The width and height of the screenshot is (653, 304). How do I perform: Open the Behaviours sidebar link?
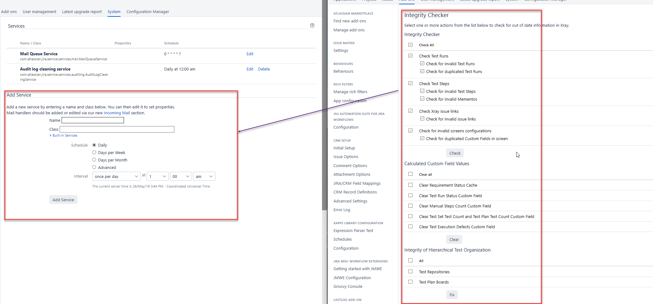coord(343,71)
